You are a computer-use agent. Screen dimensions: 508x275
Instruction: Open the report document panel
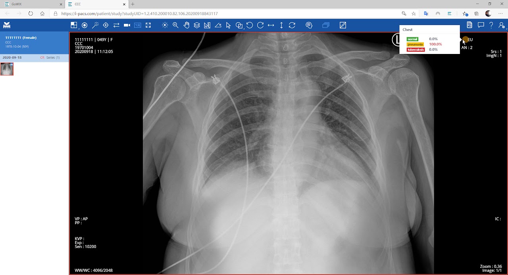(470, 25)
